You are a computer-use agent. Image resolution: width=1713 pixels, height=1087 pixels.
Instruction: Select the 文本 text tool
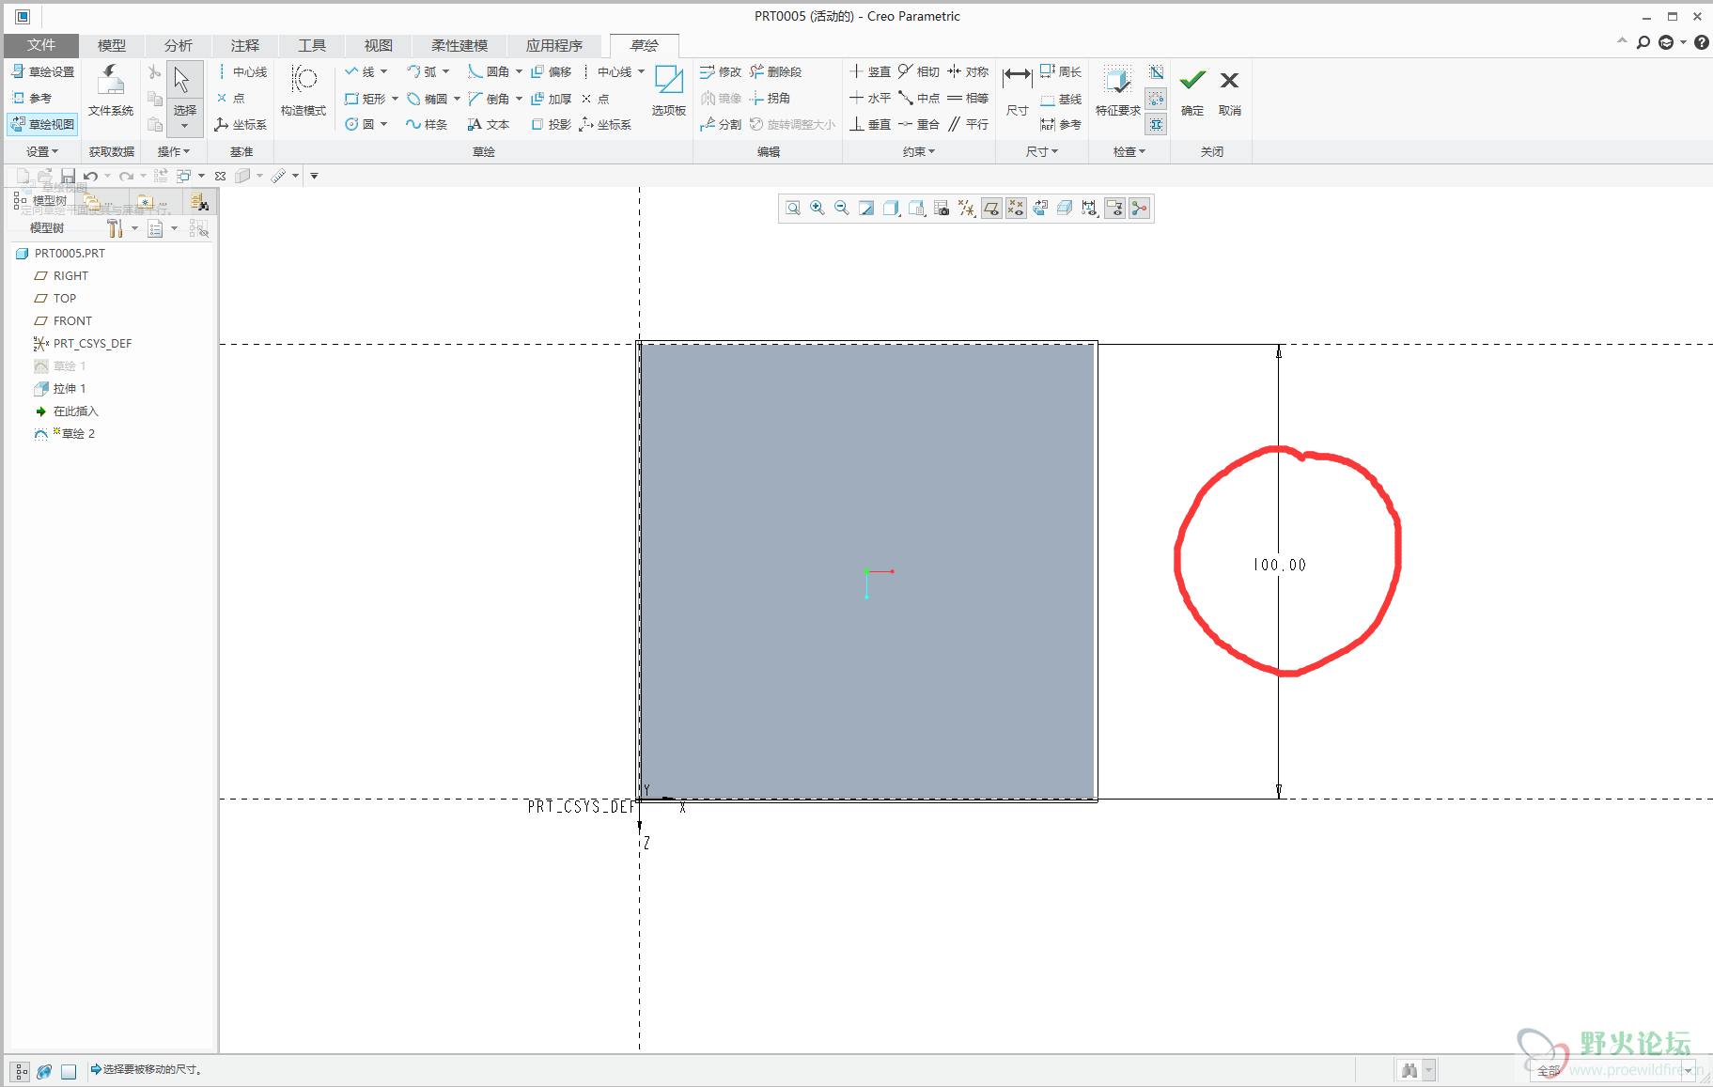click(489, 124)
